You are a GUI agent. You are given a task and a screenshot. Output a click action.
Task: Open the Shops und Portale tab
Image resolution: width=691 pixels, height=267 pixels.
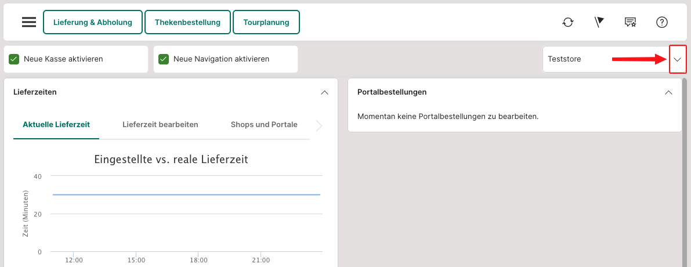[264, 125]
